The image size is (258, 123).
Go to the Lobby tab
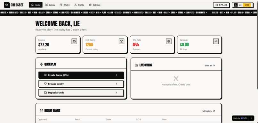point(50,5)
